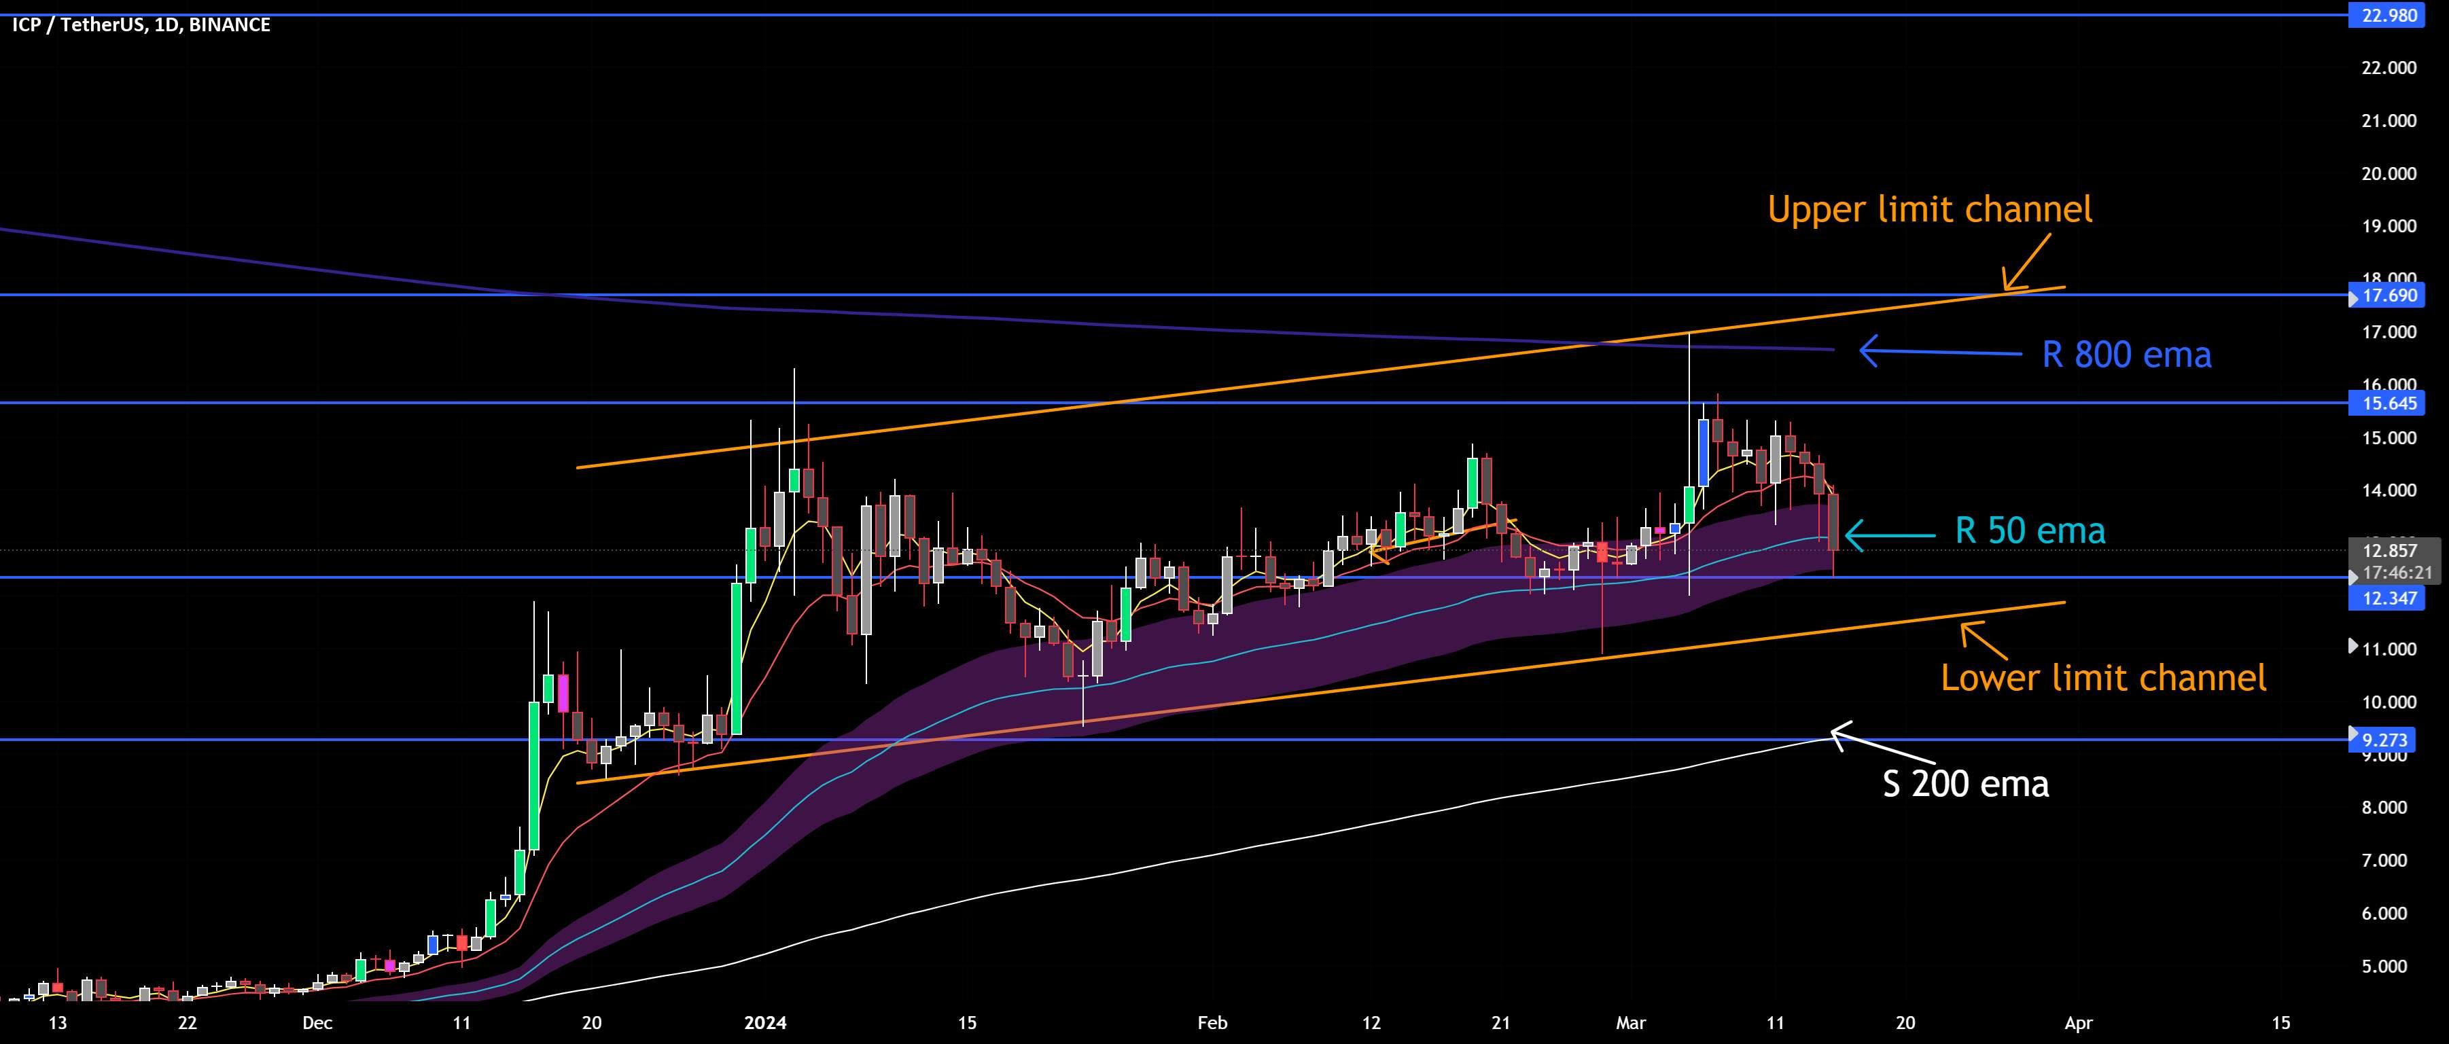Click the 19.000 price axis tick
This screenshot has height=1044, width=2449.
click(2389, 227)
